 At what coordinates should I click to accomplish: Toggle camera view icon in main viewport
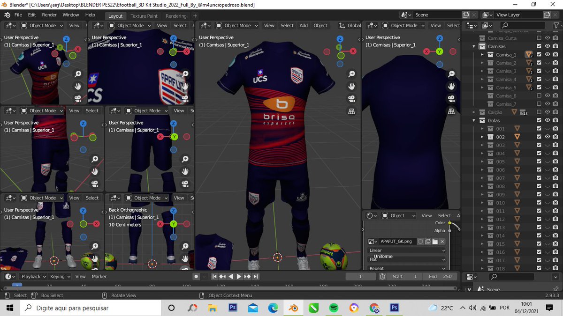[x=351, y=99]
